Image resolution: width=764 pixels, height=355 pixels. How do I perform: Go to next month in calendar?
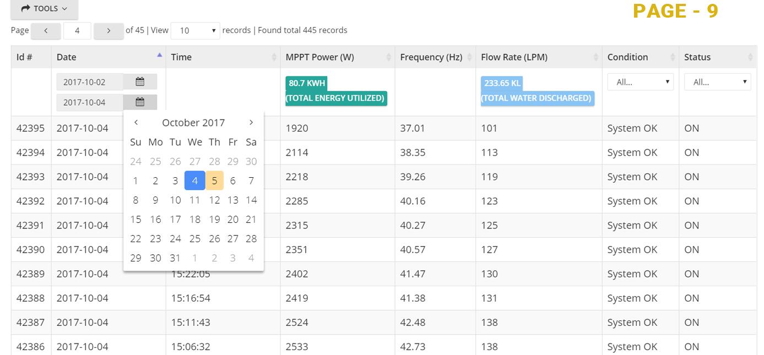(251, 123)
